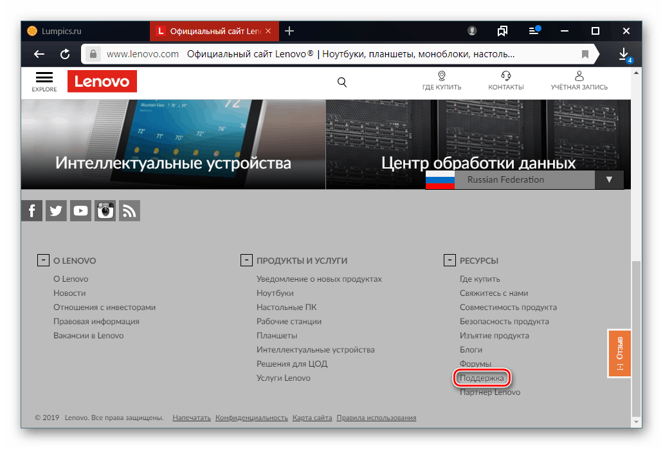Open the Поддержка link

482,378
